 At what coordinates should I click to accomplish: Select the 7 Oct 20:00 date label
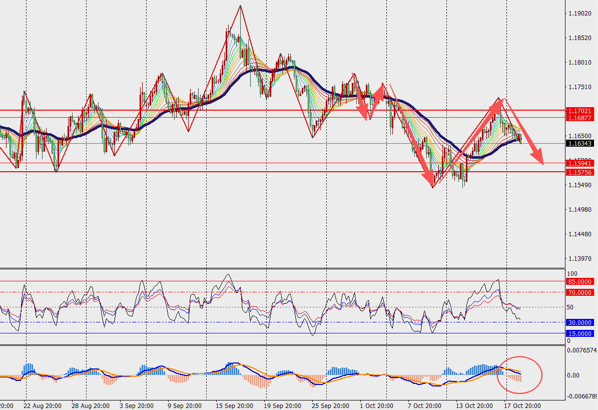(x=424, y=405)
